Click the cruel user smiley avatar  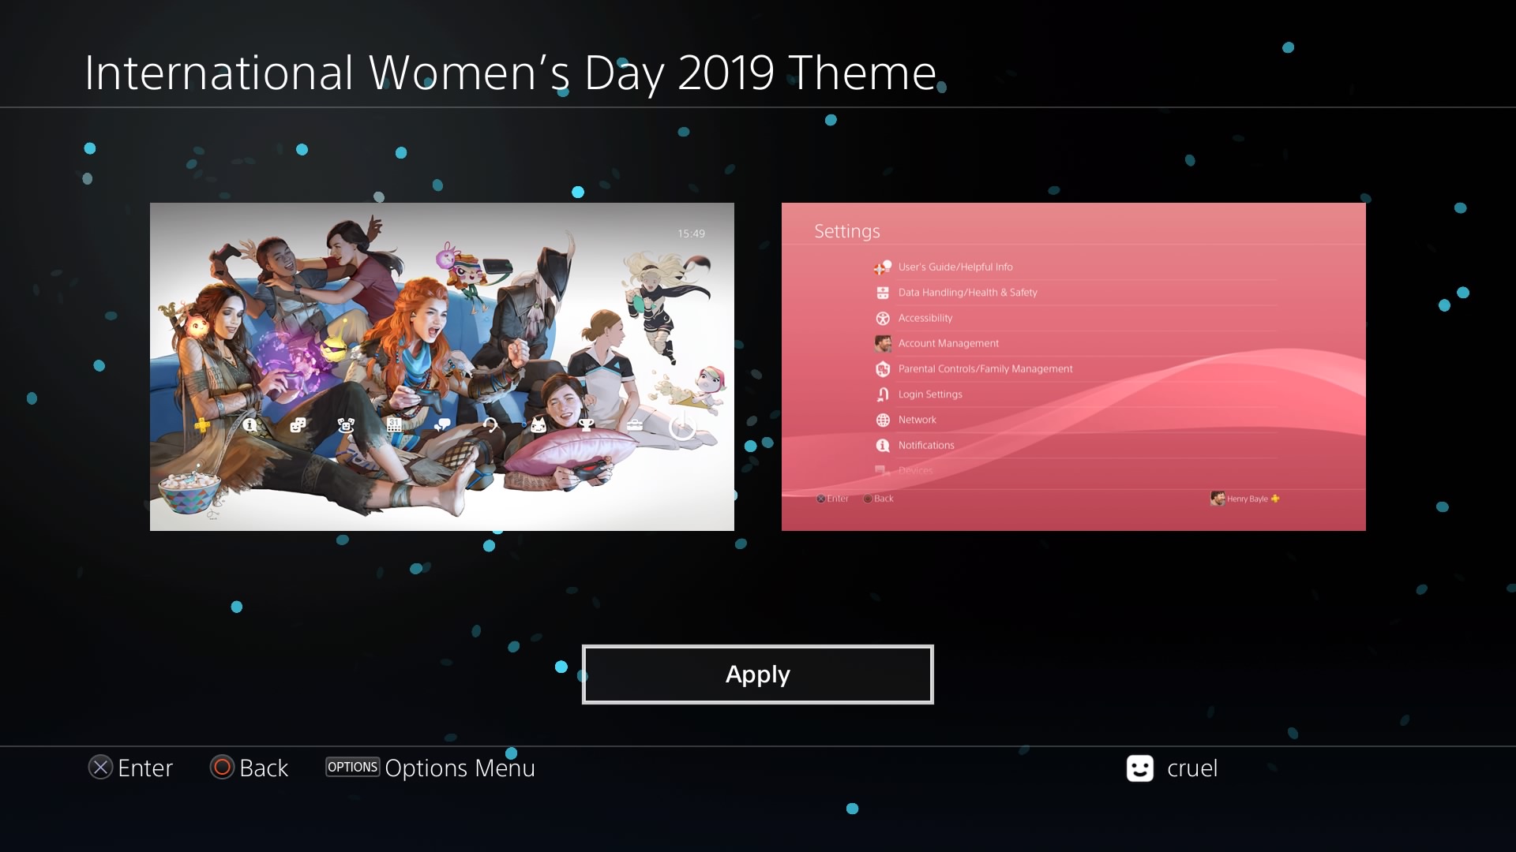click(1139, 768)
